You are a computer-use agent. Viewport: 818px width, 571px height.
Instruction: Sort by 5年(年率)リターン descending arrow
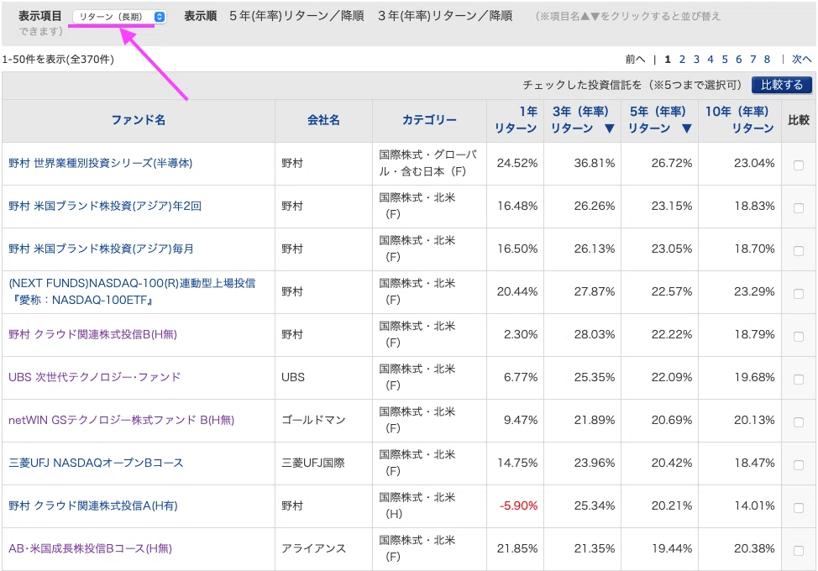tap(686, 128)
